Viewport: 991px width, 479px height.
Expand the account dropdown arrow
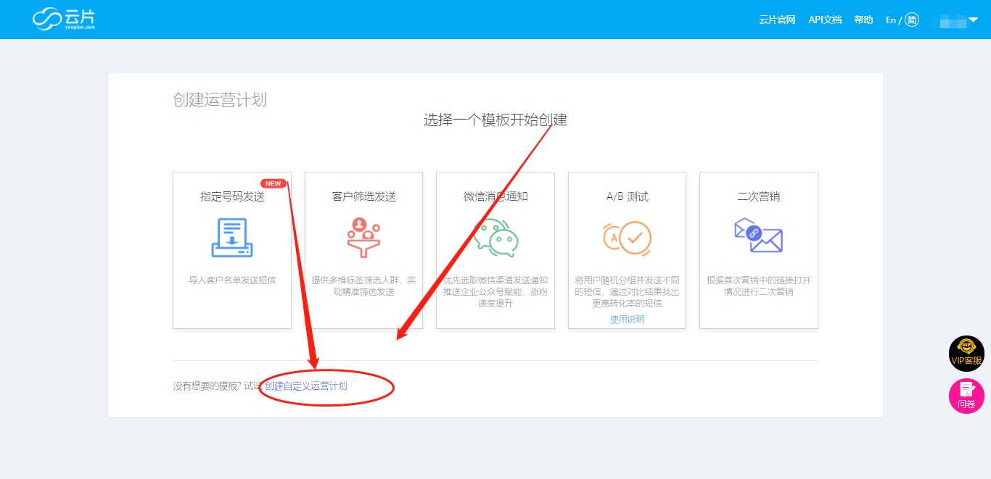(974, 20)
